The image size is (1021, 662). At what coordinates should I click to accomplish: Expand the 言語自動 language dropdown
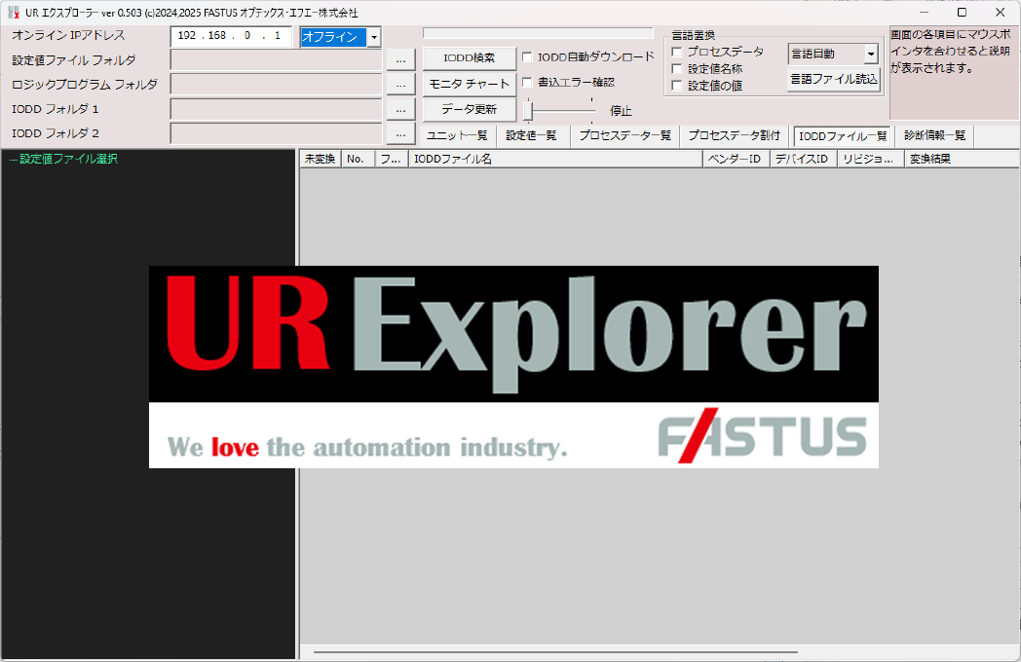coord(870,55)
